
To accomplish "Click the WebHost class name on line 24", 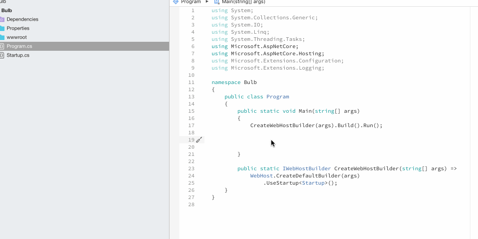I will click(261, 176).
